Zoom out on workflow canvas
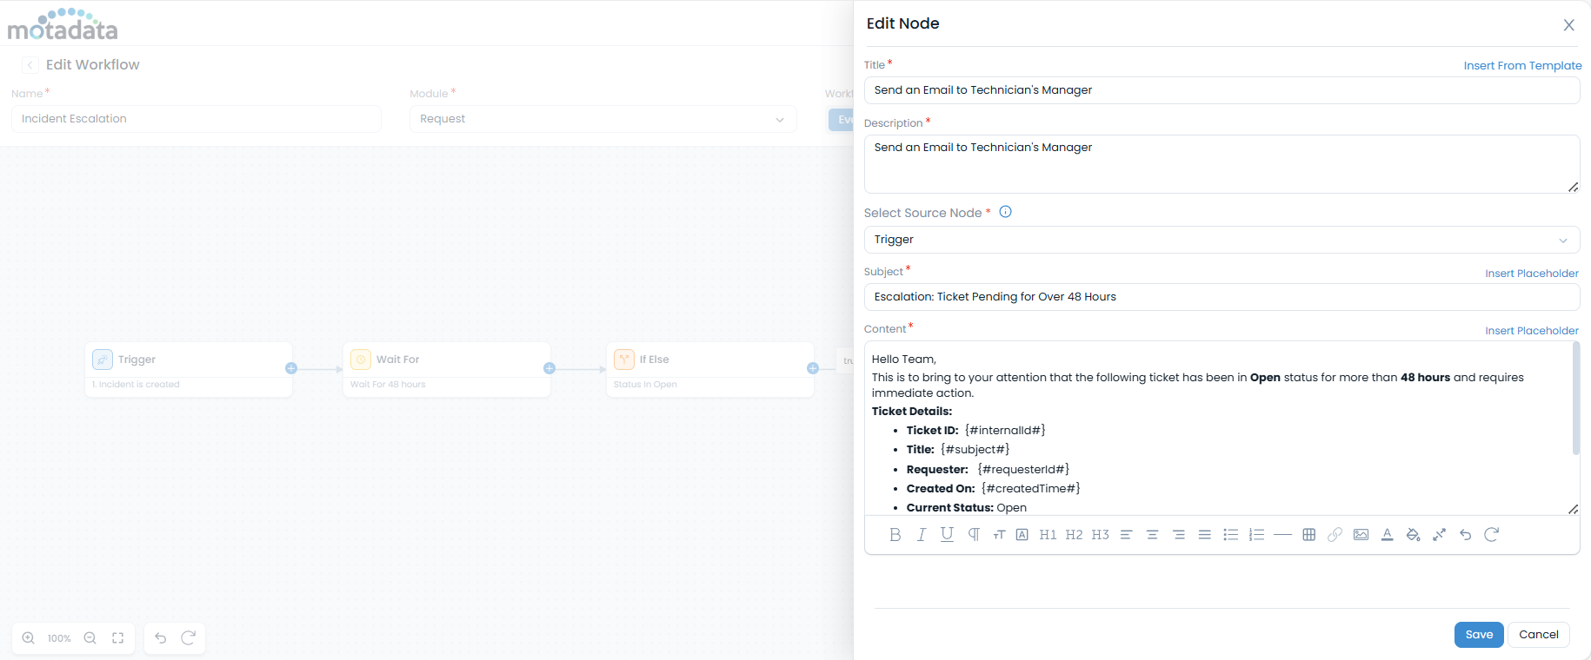 [90, 638]
